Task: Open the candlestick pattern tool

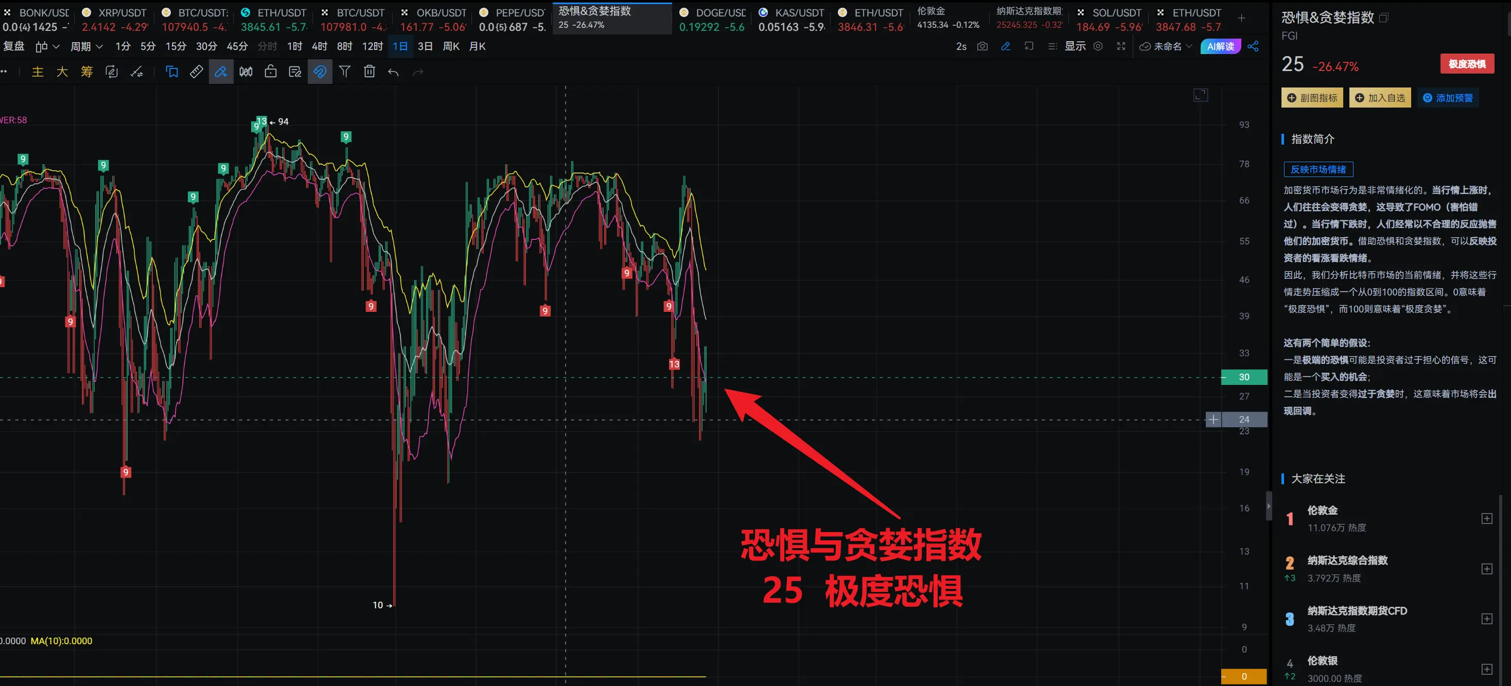Action: [x=246, y=72]
